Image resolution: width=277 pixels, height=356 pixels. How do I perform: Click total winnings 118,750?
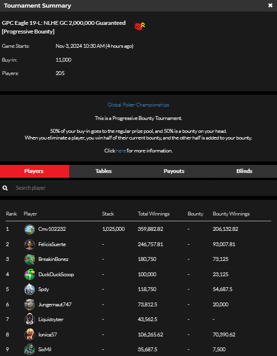pyautogui.click(x=147, y=289)
